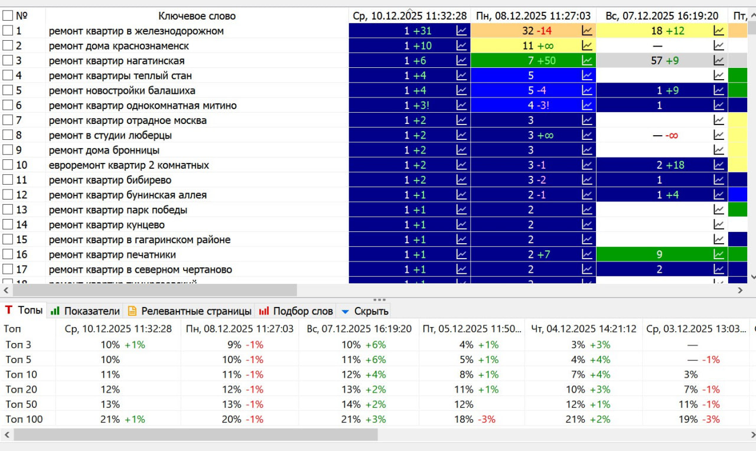The height and width of the screenshot is (451, 756).
Task: Click the keyword table's right scroll arrow
Action: [x=740, y=290]
